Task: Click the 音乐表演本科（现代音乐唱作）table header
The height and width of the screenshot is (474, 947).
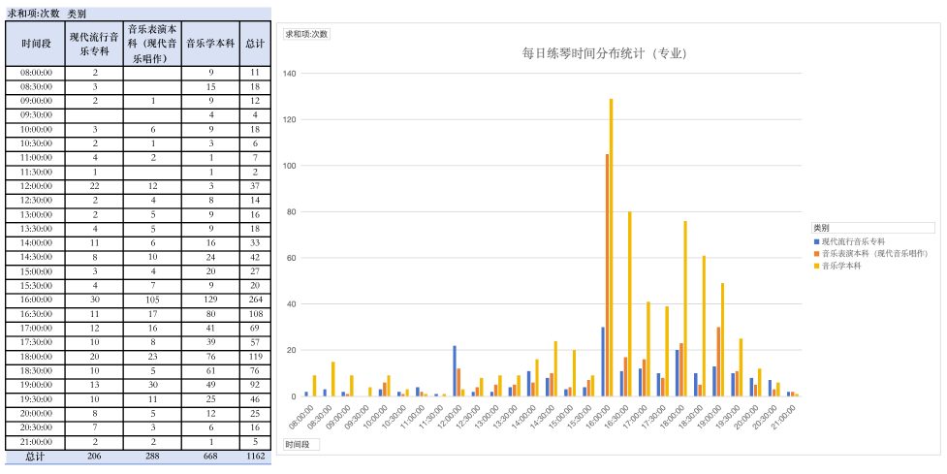Action: point(152,44)
